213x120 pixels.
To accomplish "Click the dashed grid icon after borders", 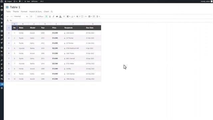I will tap(94, 16).
